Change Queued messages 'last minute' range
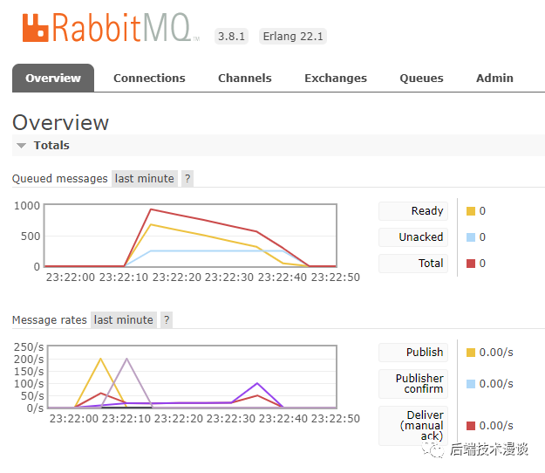Image resolution: width=545 pixels, height=473 pixels. [145, 178]
